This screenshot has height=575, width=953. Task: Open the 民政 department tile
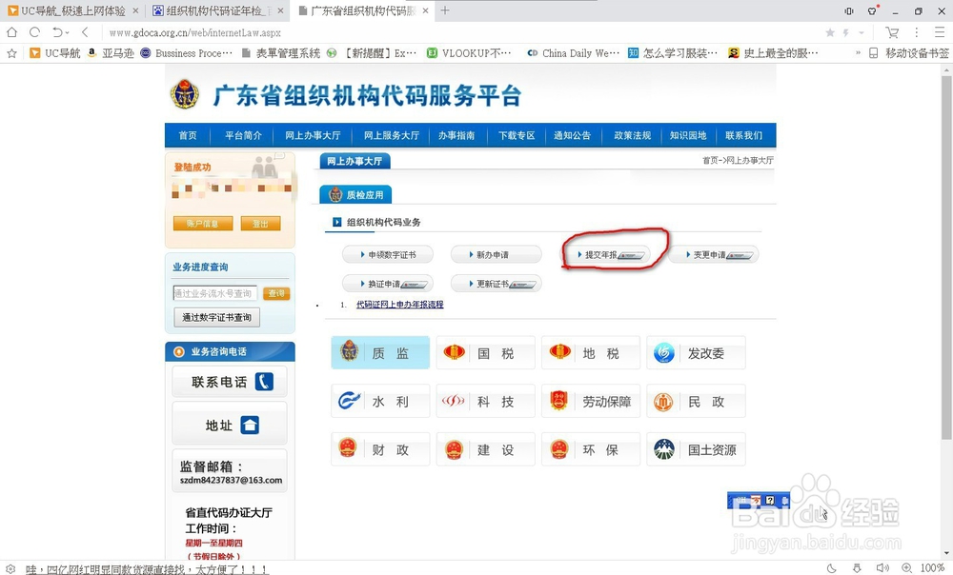[696, 402]
